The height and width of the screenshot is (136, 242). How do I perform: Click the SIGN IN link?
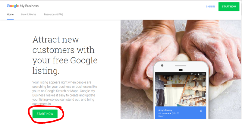(x=210, y=7)
